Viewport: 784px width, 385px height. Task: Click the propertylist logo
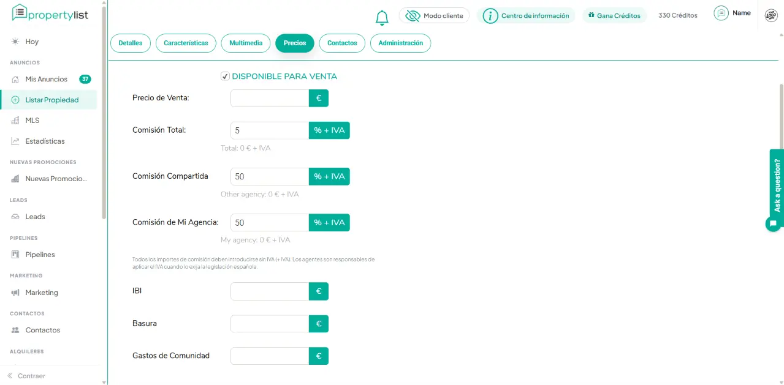(50, 13)
